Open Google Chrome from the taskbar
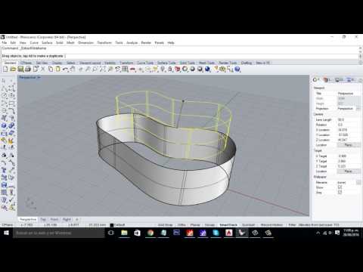Viewport: 363px width, 272px height. (150, 233)
